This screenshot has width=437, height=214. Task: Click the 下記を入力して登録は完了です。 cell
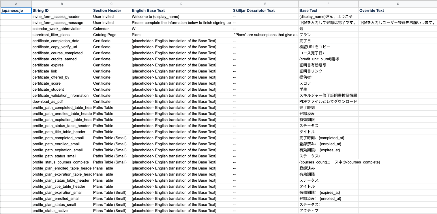click(x=329, y=23)
